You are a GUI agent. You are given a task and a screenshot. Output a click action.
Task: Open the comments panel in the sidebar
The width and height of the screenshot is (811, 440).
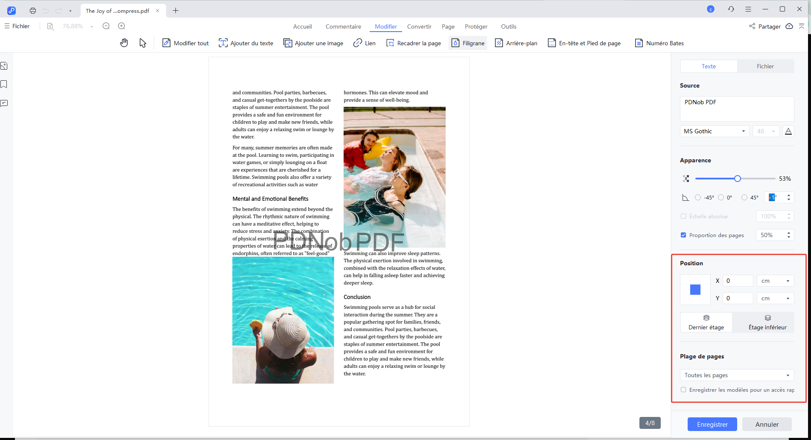click(4, 103)
